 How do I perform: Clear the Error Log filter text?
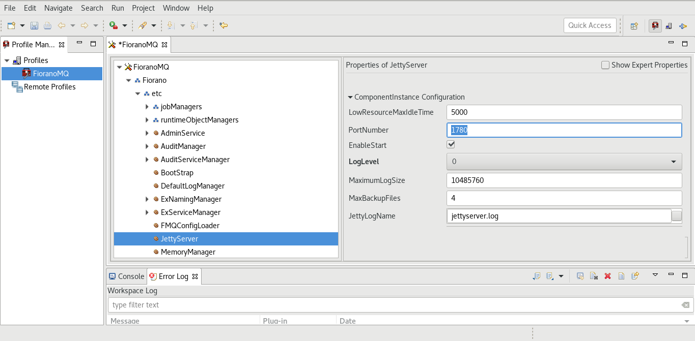[685, 305]
